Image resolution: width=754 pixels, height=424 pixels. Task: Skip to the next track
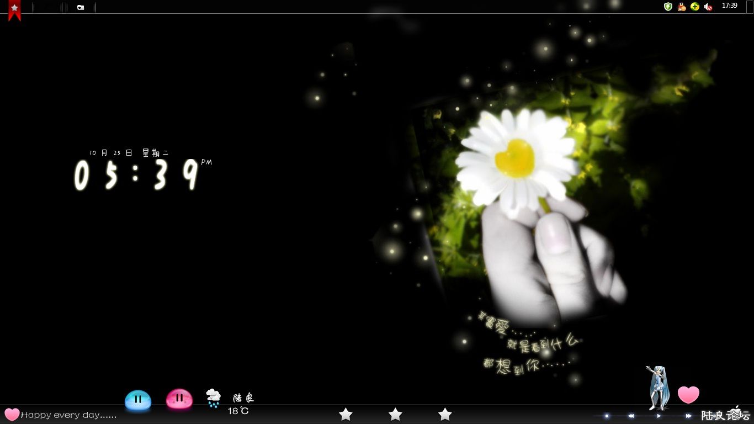pos(688,416)
